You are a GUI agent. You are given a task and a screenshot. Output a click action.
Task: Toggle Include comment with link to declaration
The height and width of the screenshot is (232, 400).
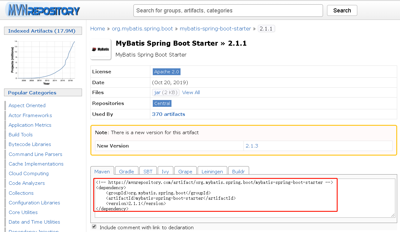point(94,227)
